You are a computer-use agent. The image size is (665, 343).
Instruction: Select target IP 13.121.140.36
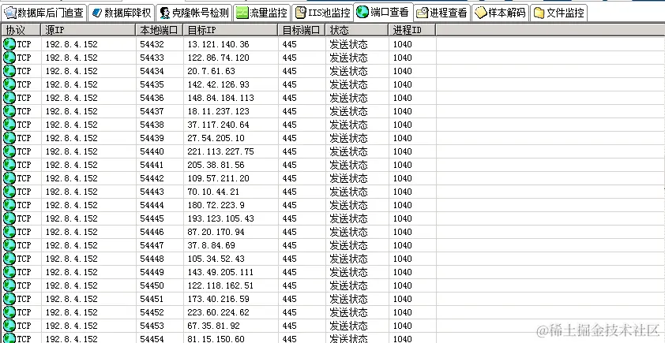(219, 44)
